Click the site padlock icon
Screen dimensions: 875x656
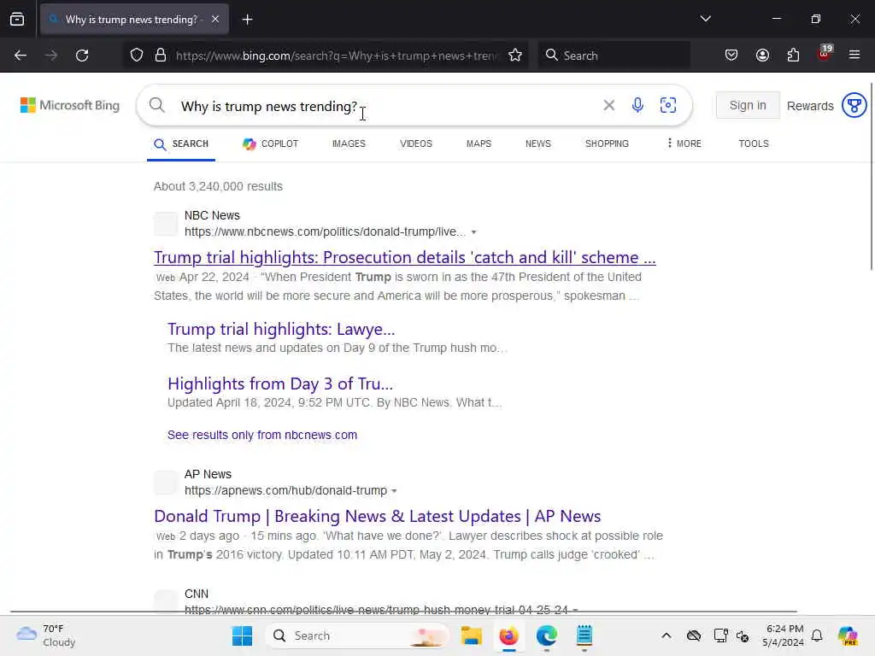pyautogui.click(x=161, y=56)
